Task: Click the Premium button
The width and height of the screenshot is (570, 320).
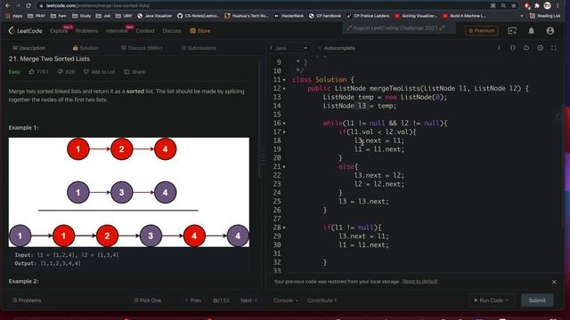Action: (x=481, y=31)
